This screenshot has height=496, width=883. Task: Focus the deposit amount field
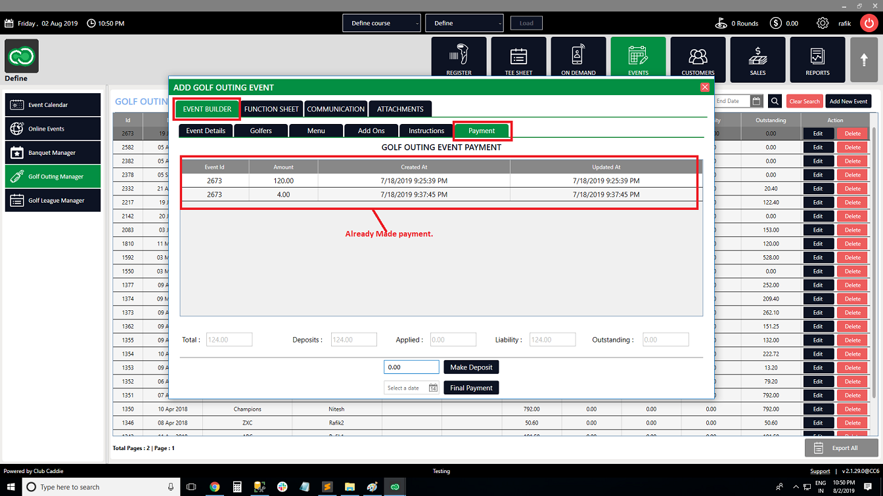pyautogui.click(x=411, y=367)
